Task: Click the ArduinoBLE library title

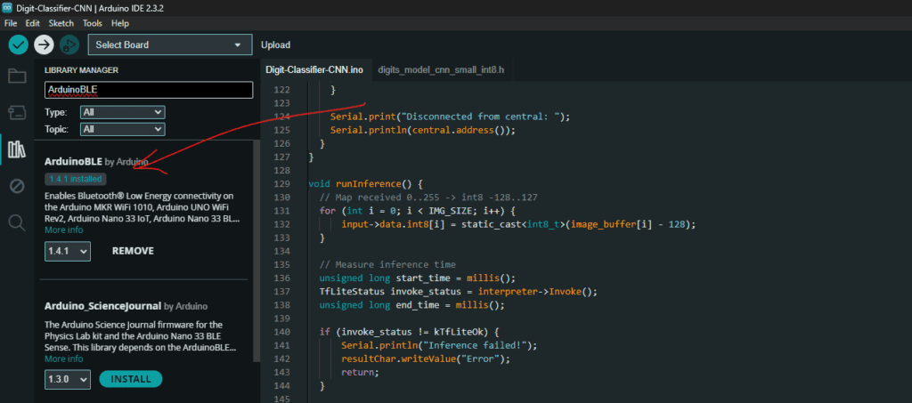Action: (x=73, y=161)
